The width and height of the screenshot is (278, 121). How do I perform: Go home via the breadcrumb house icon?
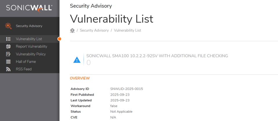coord(72,30)
